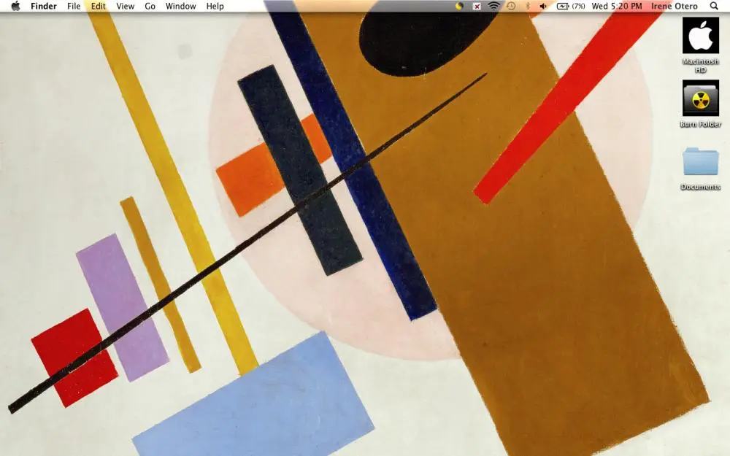730x456 pixels.
Task: Click the Documents label text
Action: tap(701, 187)
